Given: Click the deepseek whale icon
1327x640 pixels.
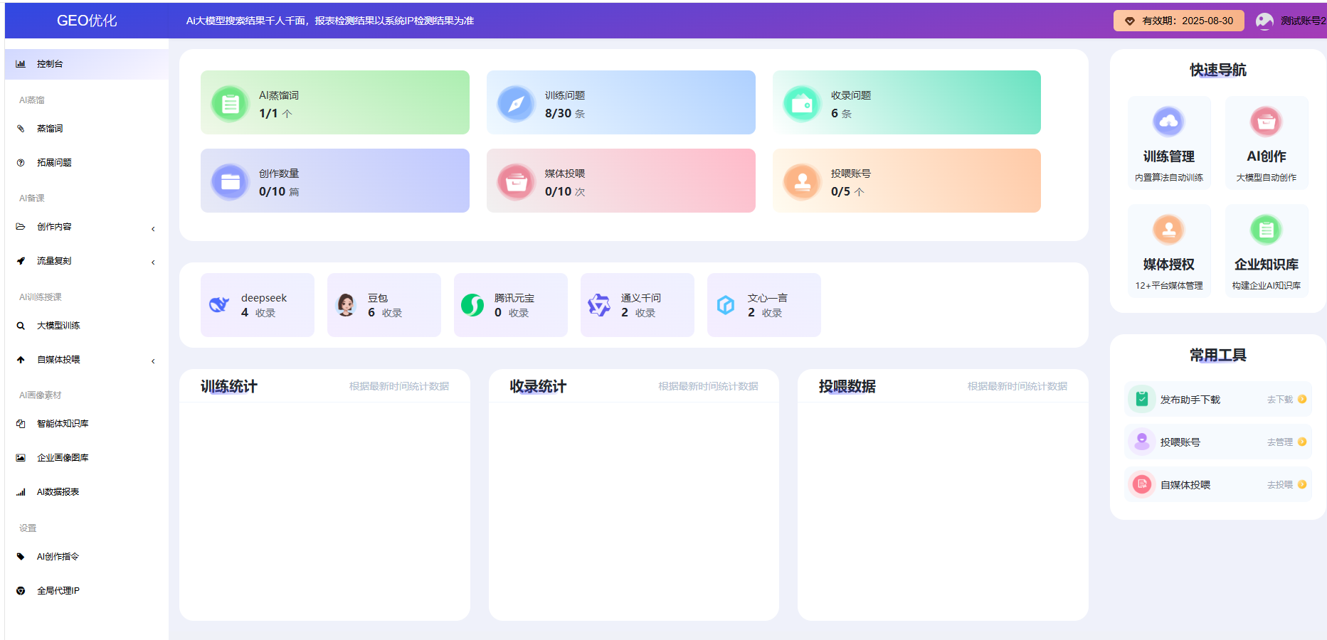Looking at the screenshot, I should point(219,305).
